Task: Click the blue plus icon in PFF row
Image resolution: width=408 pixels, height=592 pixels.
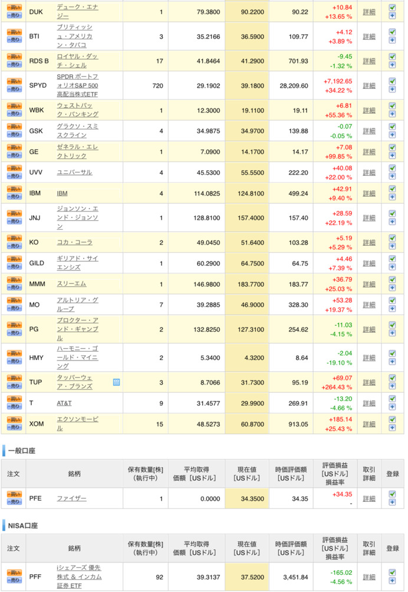Action: (392, 581)
